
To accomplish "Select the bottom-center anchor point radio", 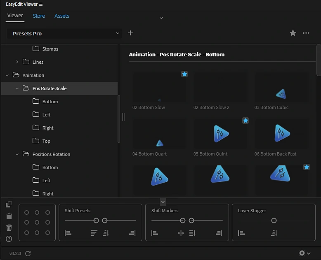I will coord(37,233).
